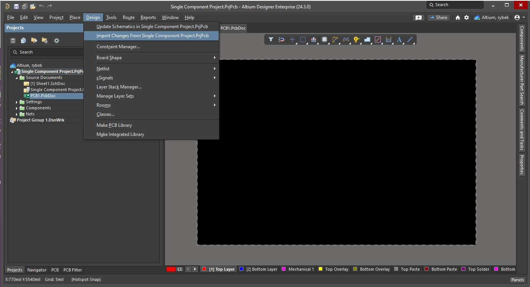The height and width of the screenshot is (287, 530).
Task: Open the Board Shape submenu
Action: (x=151, y=58)
